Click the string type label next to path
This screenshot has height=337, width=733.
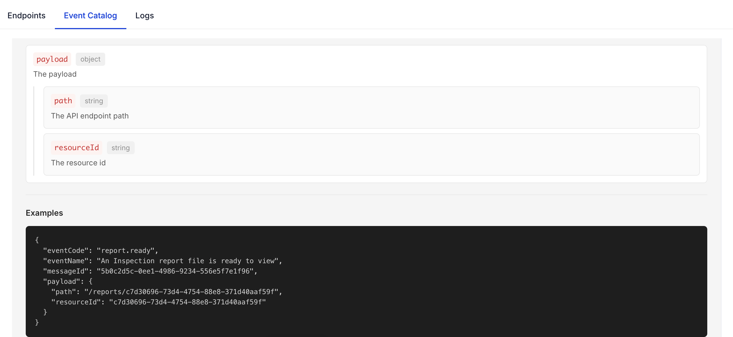tap(93, 101)
